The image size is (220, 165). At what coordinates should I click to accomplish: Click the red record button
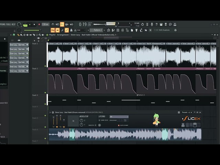pyautogui.click(x=39, y=24)
